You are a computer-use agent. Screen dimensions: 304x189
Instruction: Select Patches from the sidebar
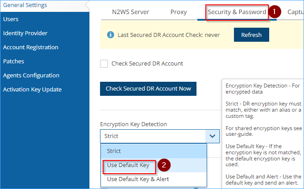pos(14,62)
